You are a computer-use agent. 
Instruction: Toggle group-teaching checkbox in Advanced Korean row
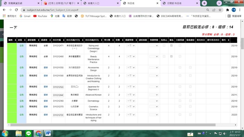(180, 95)
